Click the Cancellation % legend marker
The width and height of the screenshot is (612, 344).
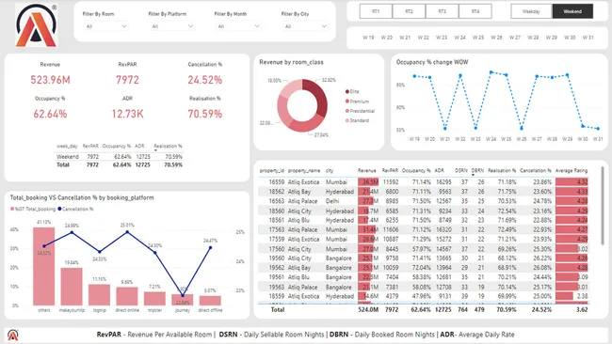coord(59,209)
